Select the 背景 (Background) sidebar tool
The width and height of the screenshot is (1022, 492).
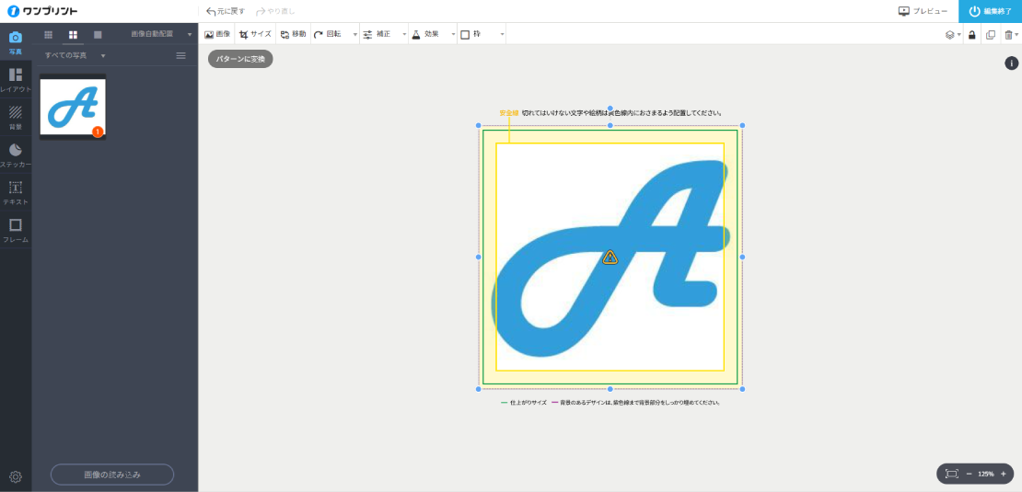click(x=16, y=117)
